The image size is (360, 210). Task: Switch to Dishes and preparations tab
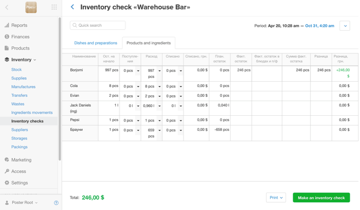[x=95, y=43]
